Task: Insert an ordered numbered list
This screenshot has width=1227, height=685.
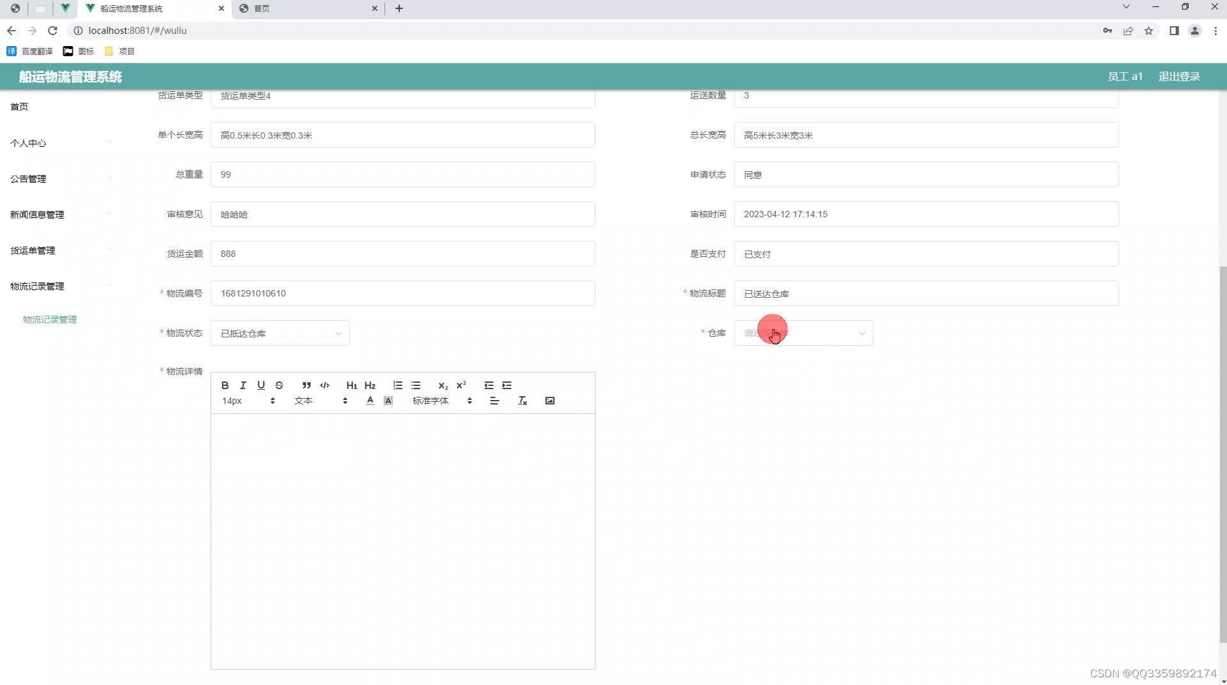Action: [397, 385]
